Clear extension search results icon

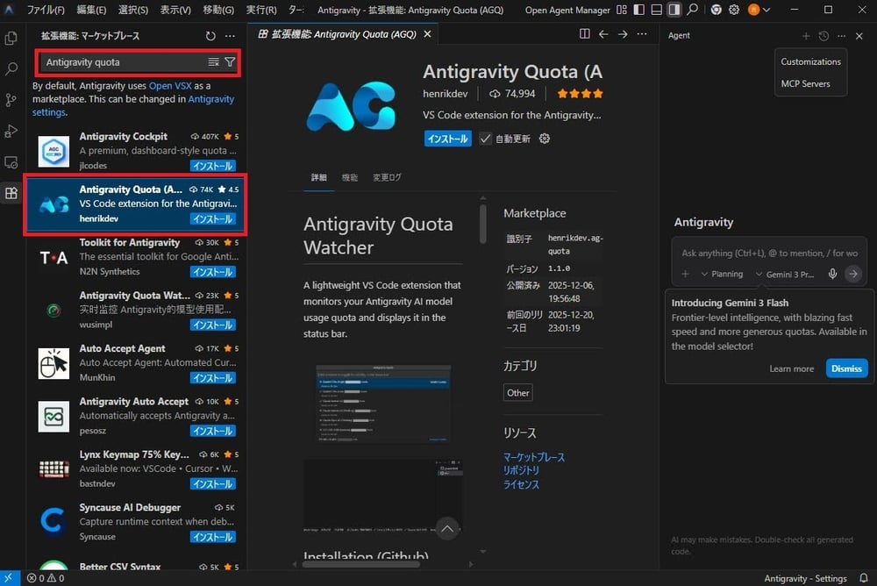(x=214, y=62)
